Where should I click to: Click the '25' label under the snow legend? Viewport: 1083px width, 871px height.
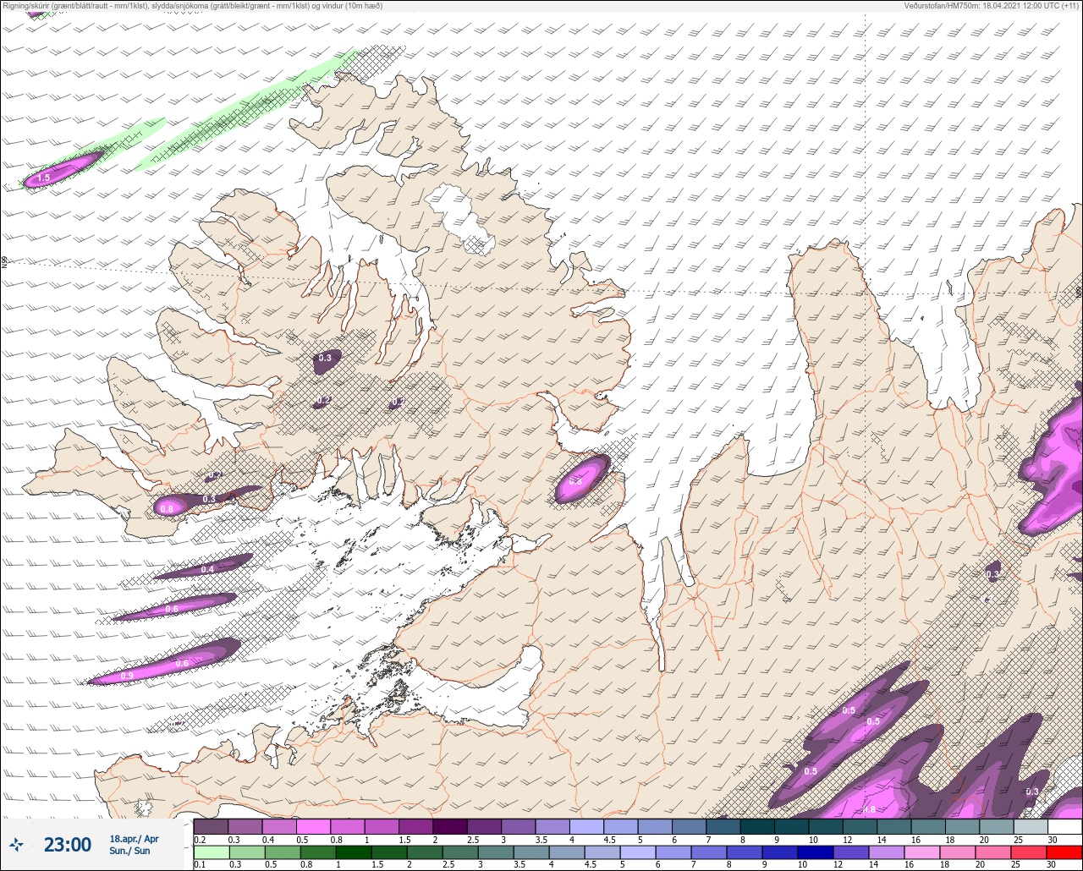pos(1018,839)
